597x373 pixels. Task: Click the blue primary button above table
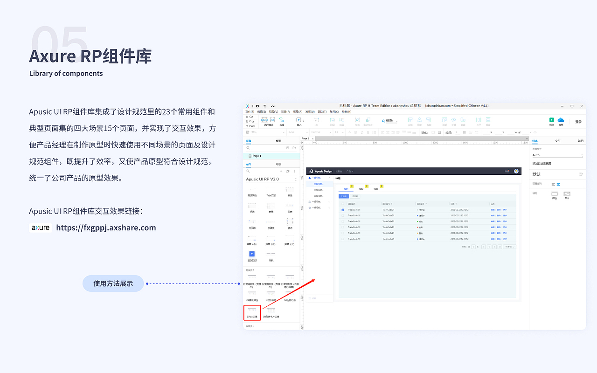(x=343, y=196)
